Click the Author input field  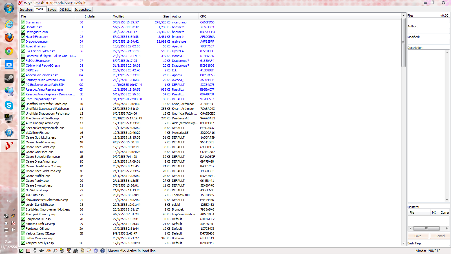pos(428,31)
